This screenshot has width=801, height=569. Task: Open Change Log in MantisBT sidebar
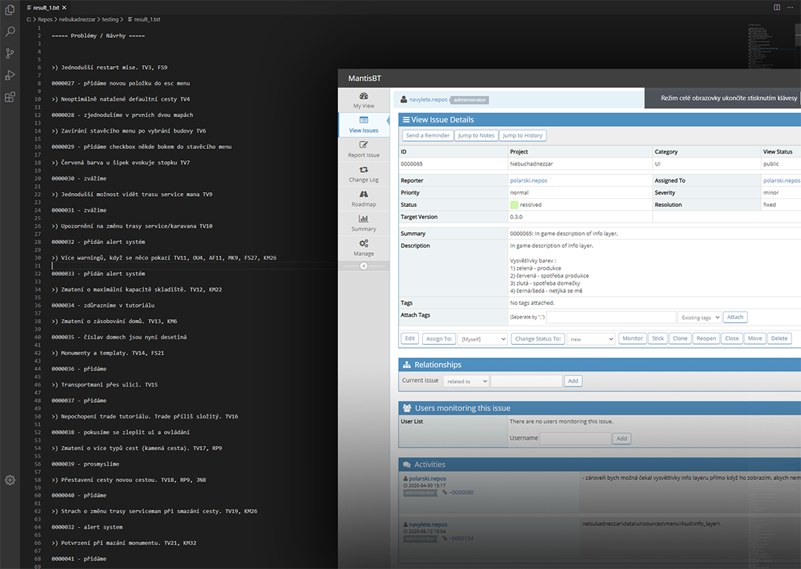[x=363, y=174]
